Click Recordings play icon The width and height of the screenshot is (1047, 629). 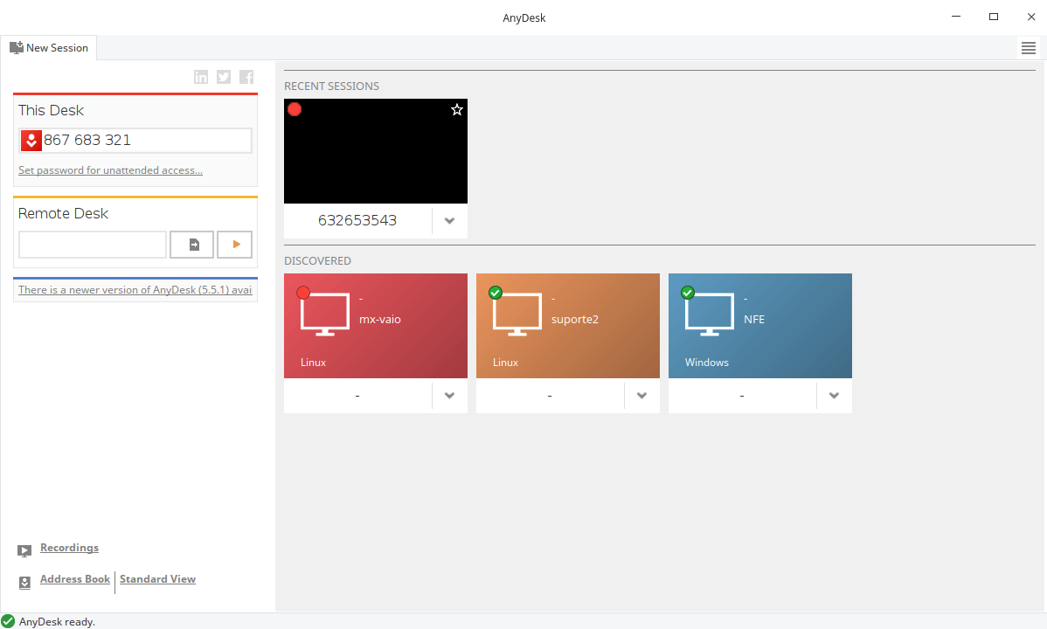pos(24,551)
